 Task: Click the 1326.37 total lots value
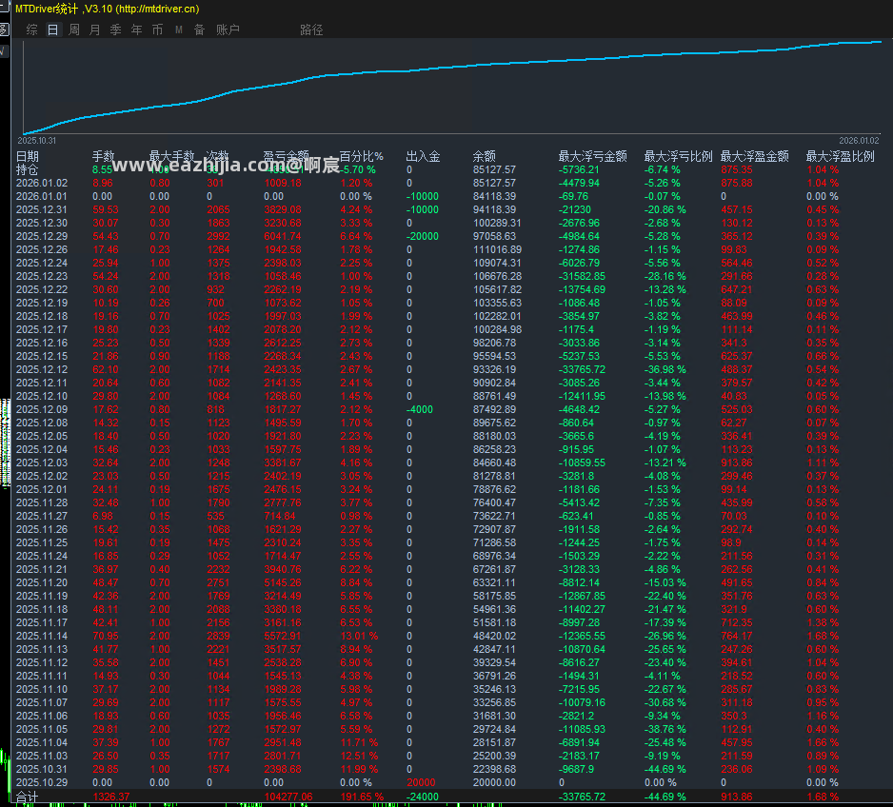pos(111,797)
